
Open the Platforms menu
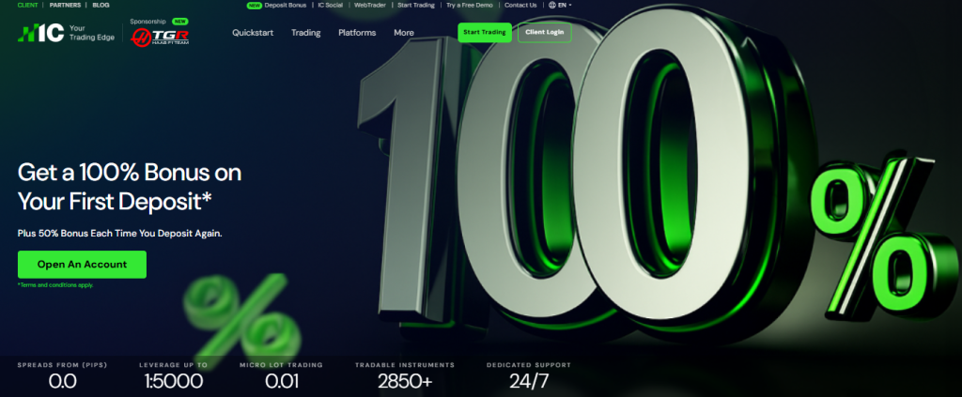357,33
